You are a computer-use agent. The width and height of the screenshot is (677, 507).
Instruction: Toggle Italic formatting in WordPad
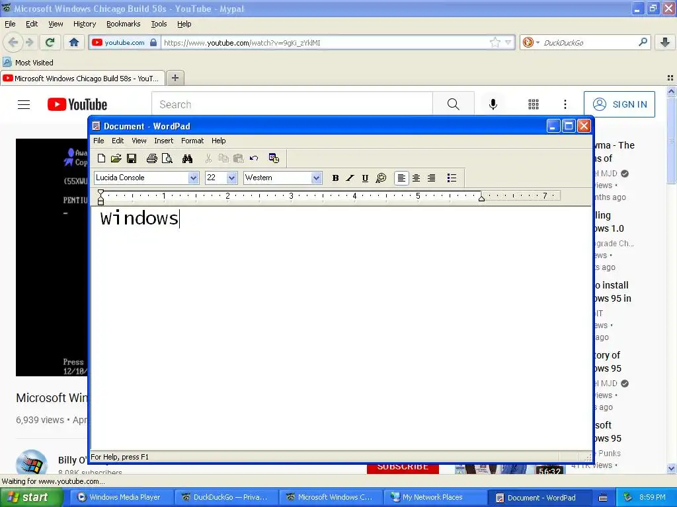point(350,178)
